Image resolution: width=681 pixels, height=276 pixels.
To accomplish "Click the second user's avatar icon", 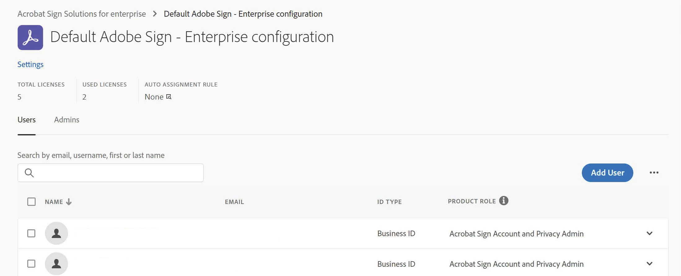I will (56, 264).
